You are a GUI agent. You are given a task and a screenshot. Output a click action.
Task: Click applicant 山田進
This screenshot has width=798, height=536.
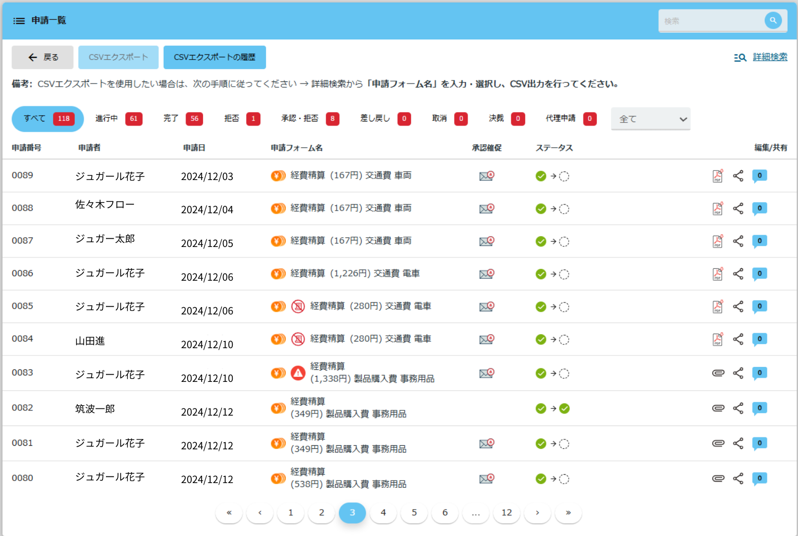click(90, 341)
